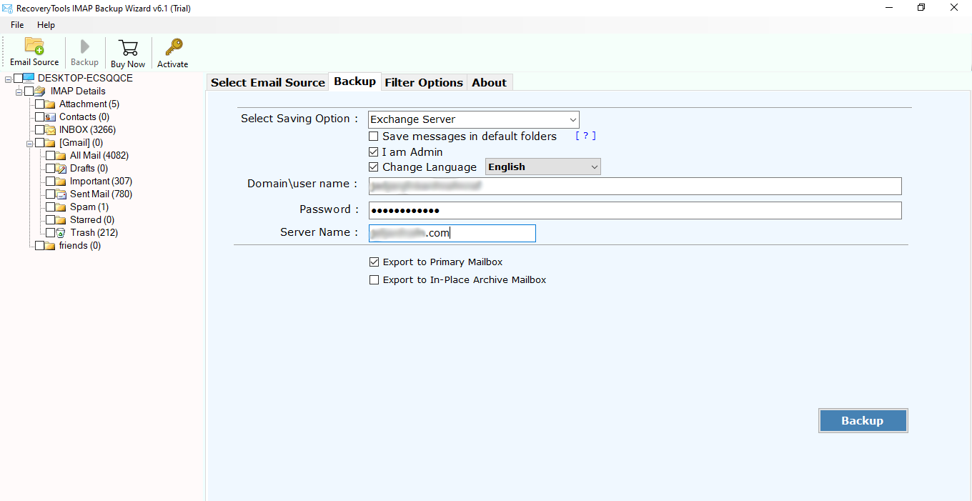Open the Activate key icon

tap(173, 47)
